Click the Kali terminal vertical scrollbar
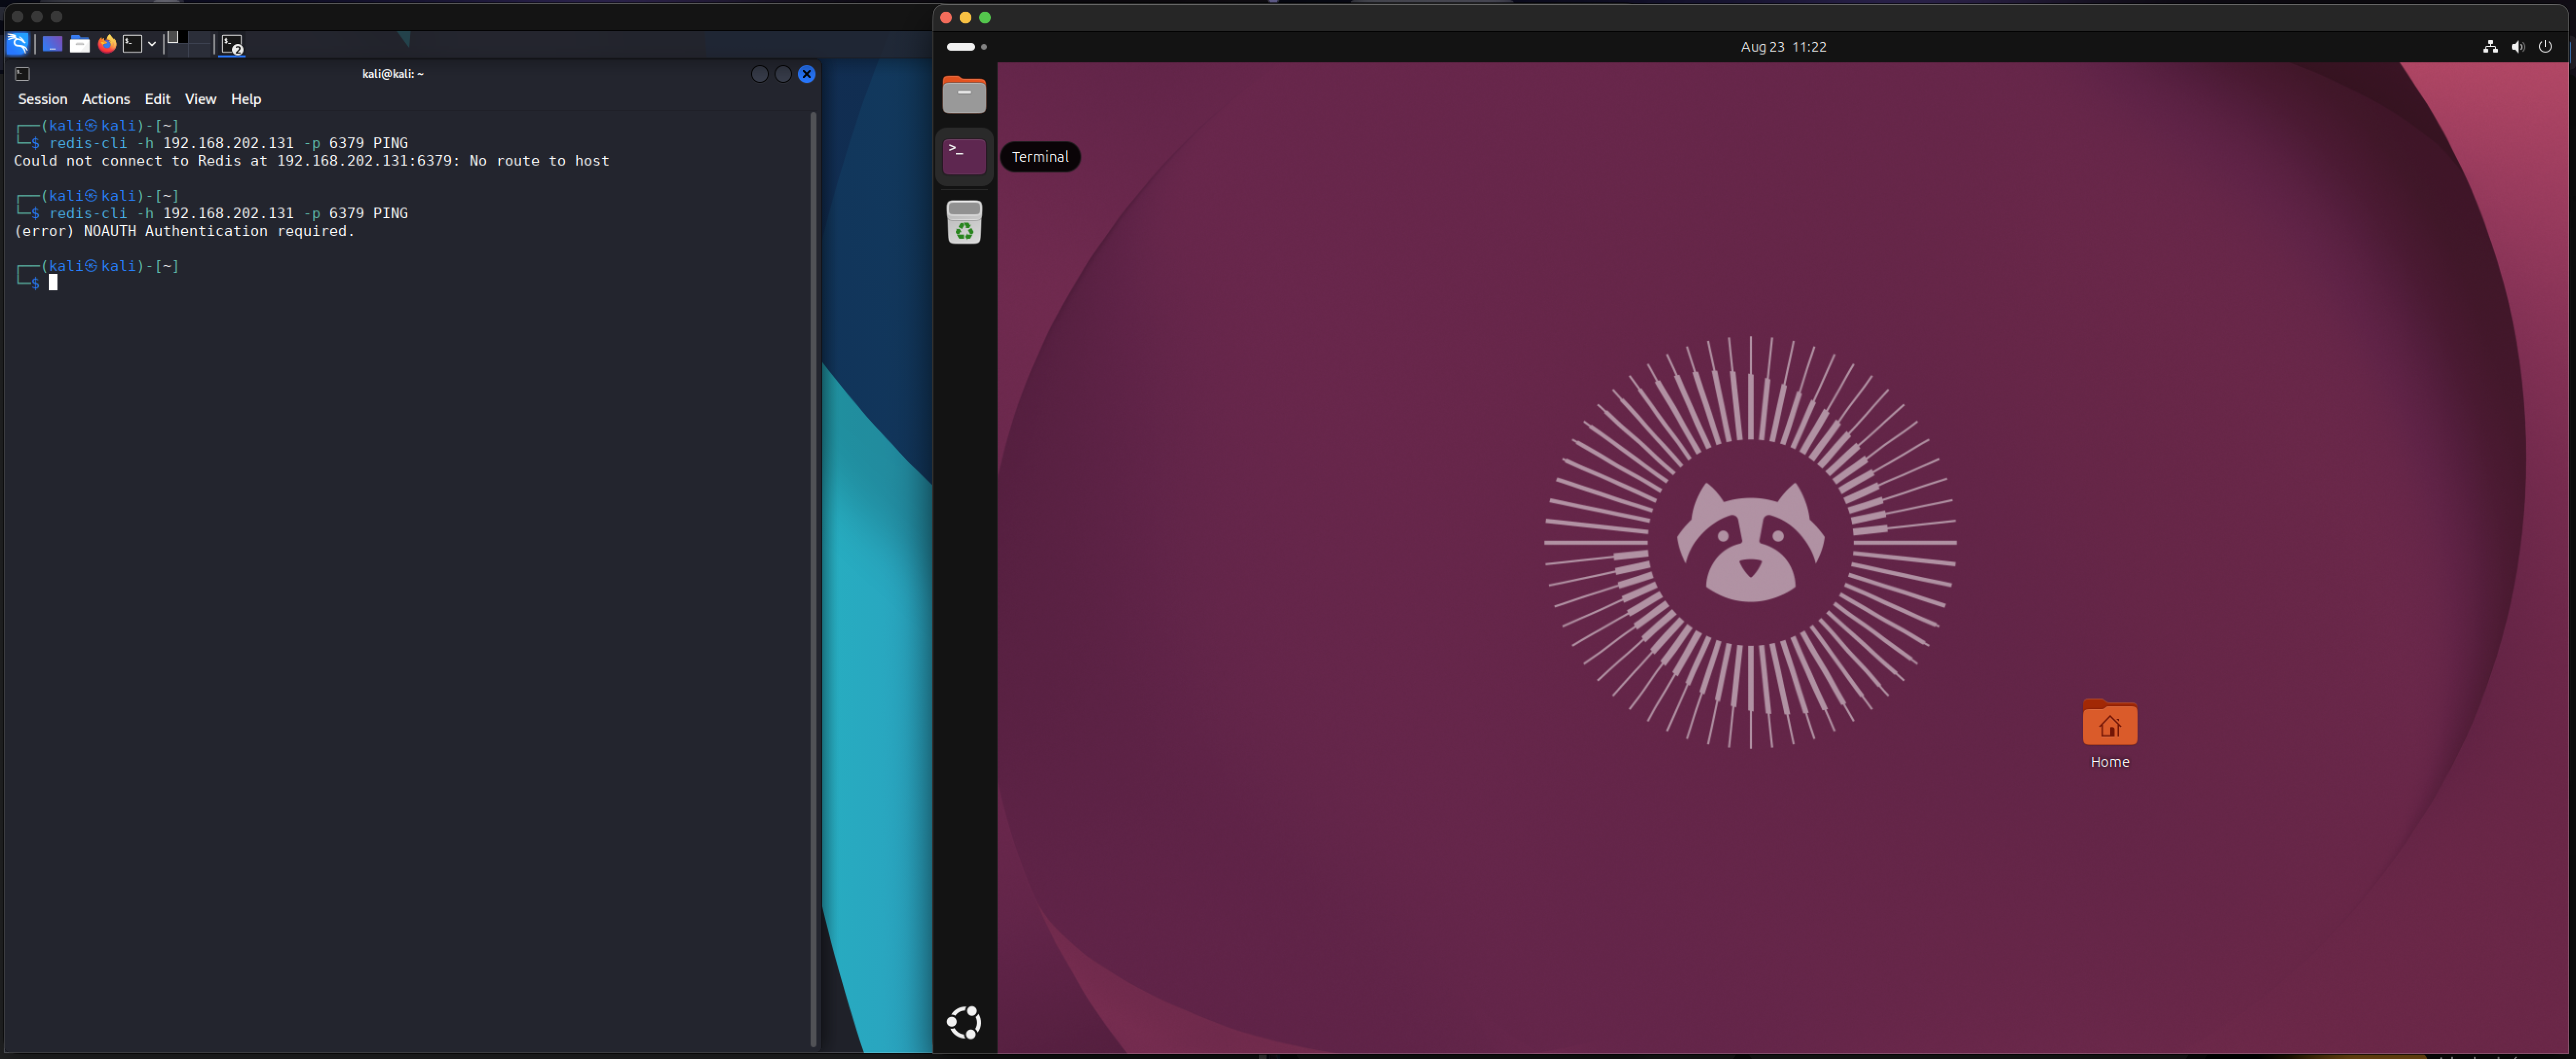Image resolution: width=2576 pixels, height=1059 pixels. [814, 580]
